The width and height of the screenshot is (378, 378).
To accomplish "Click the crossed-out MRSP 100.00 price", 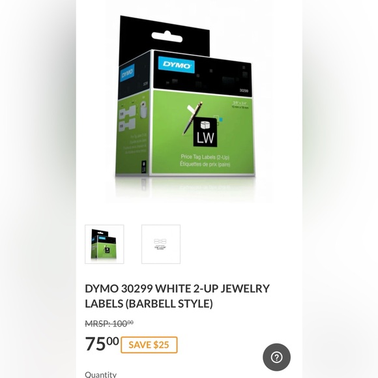I will 109,323.
